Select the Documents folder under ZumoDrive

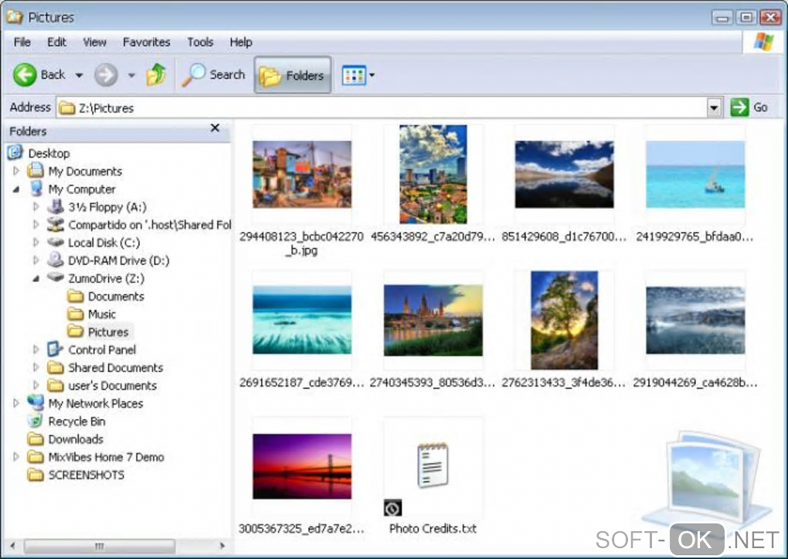[116, 296]
